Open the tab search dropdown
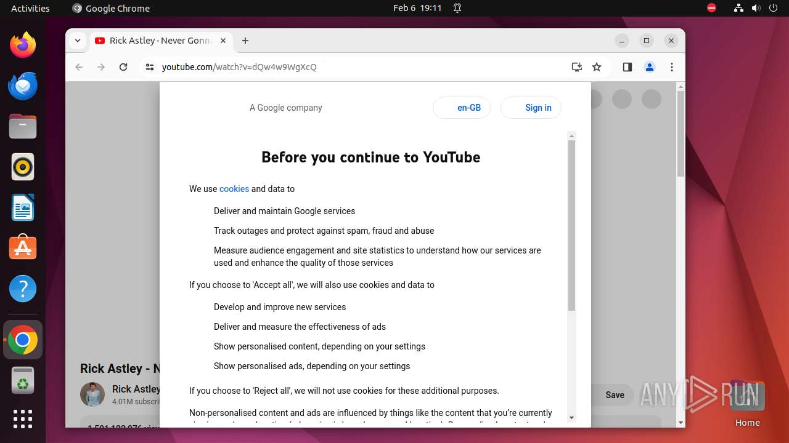789x443 pixels. [77, 41]
